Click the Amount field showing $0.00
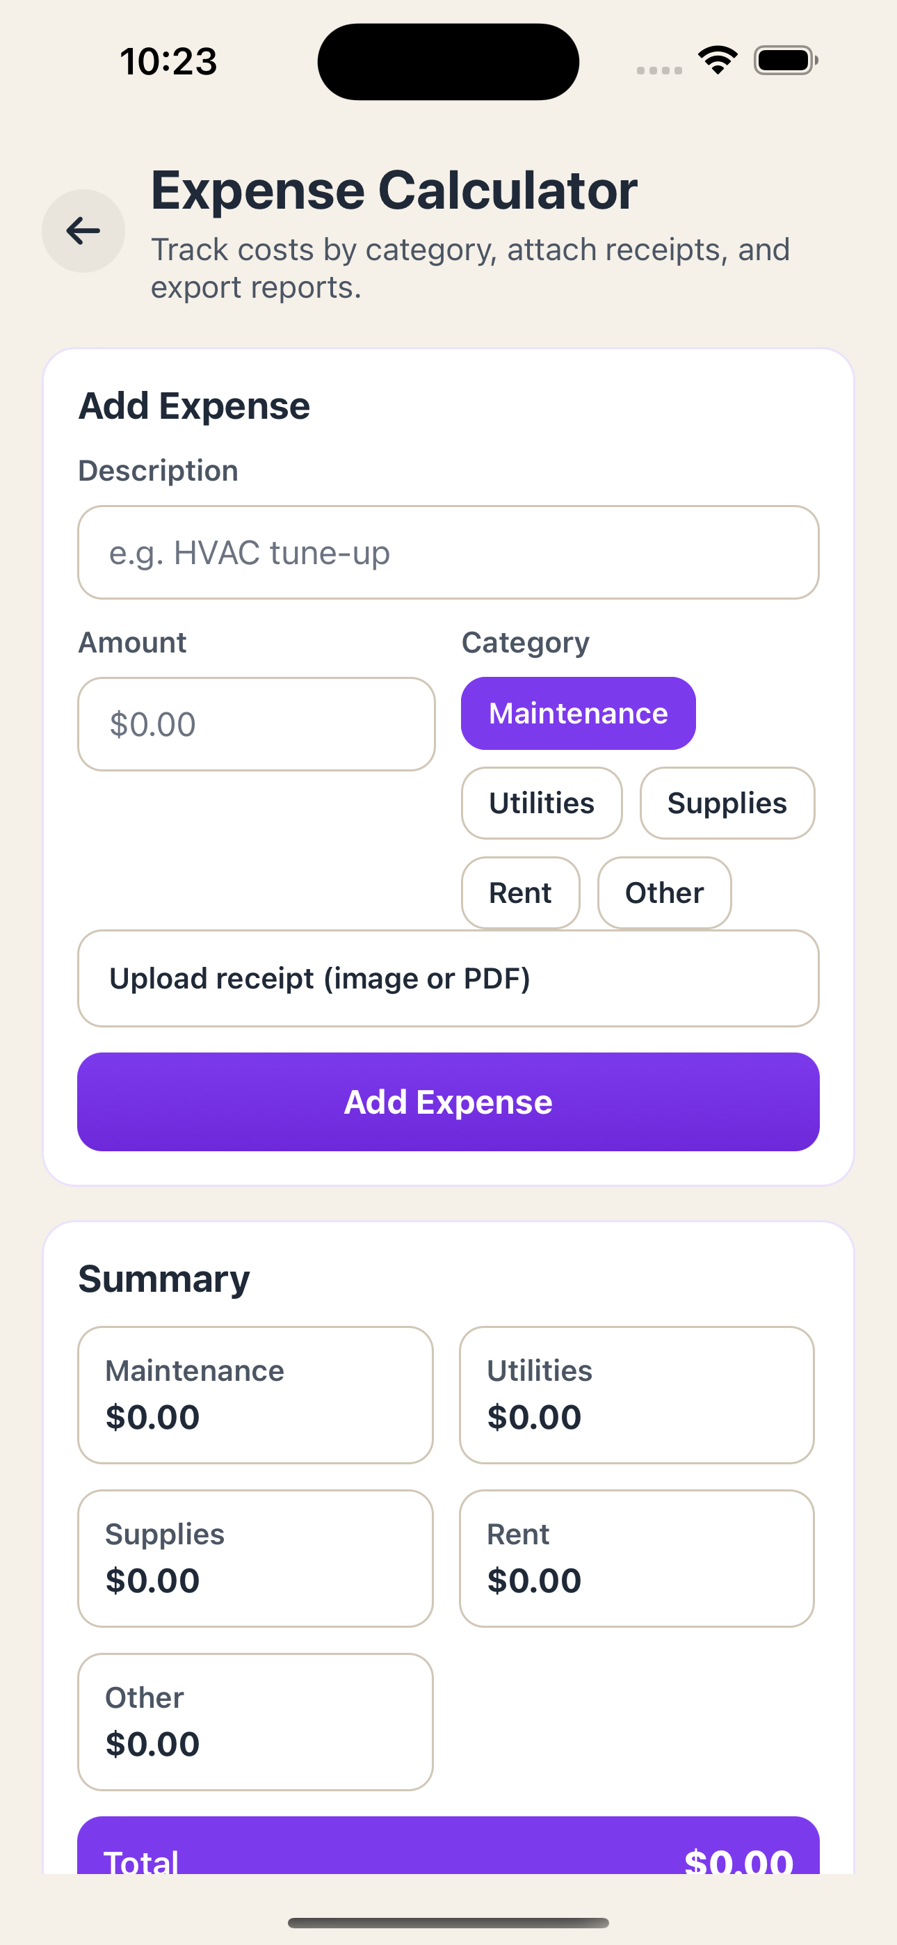This screenshot has width=897, height=1945. (256, 723)
